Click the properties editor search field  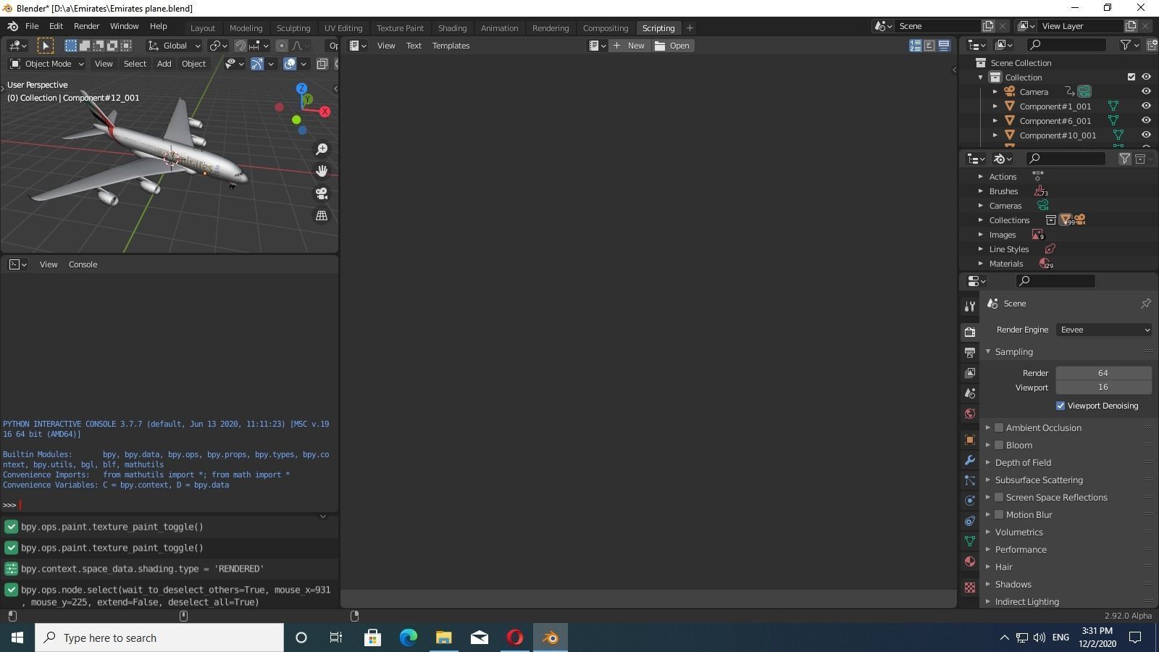1055,281
